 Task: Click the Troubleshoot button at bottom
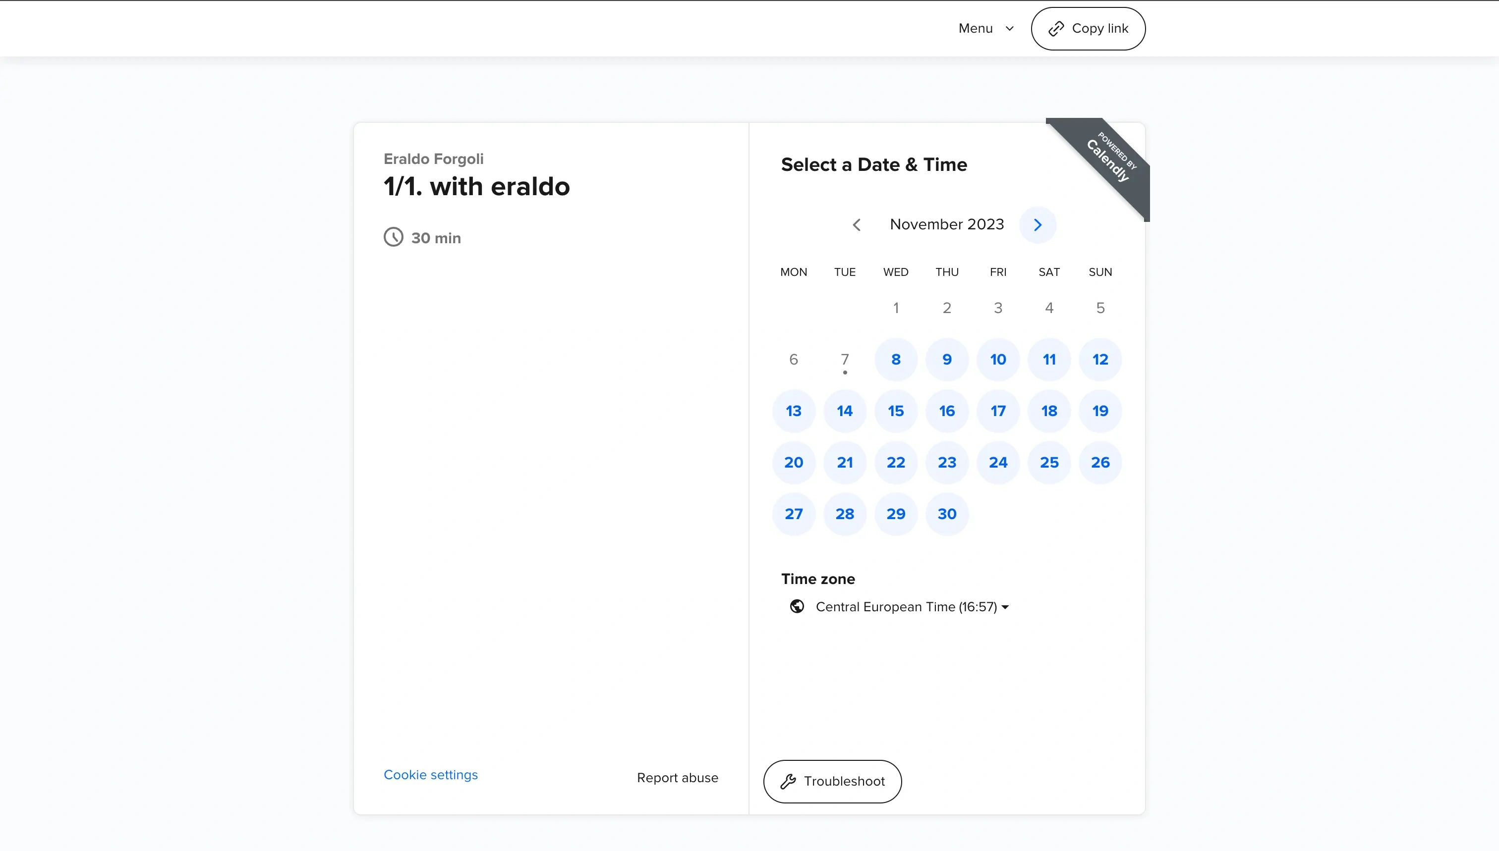(832, 781)
